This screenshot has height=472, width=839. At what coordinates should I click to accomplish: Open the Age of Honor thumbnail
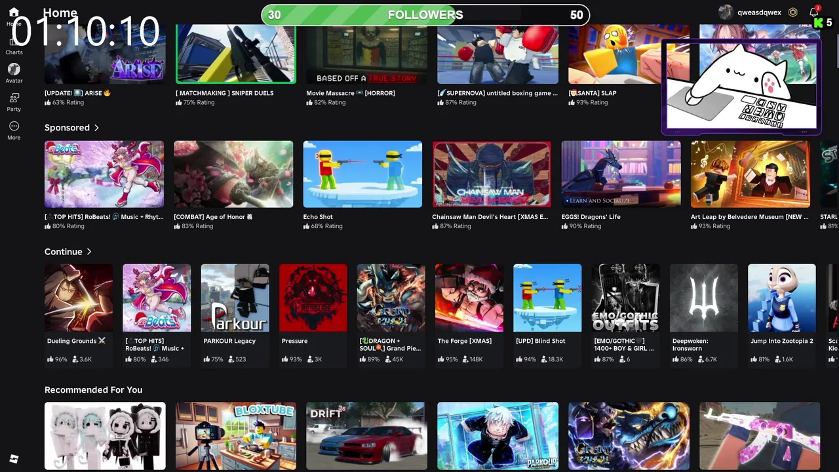click(233, 174)
